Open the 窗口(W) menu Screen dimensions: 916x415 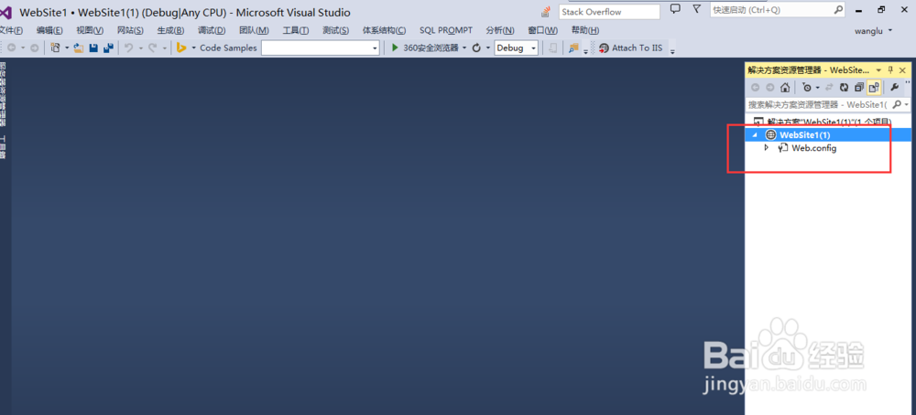click(542, 30)
